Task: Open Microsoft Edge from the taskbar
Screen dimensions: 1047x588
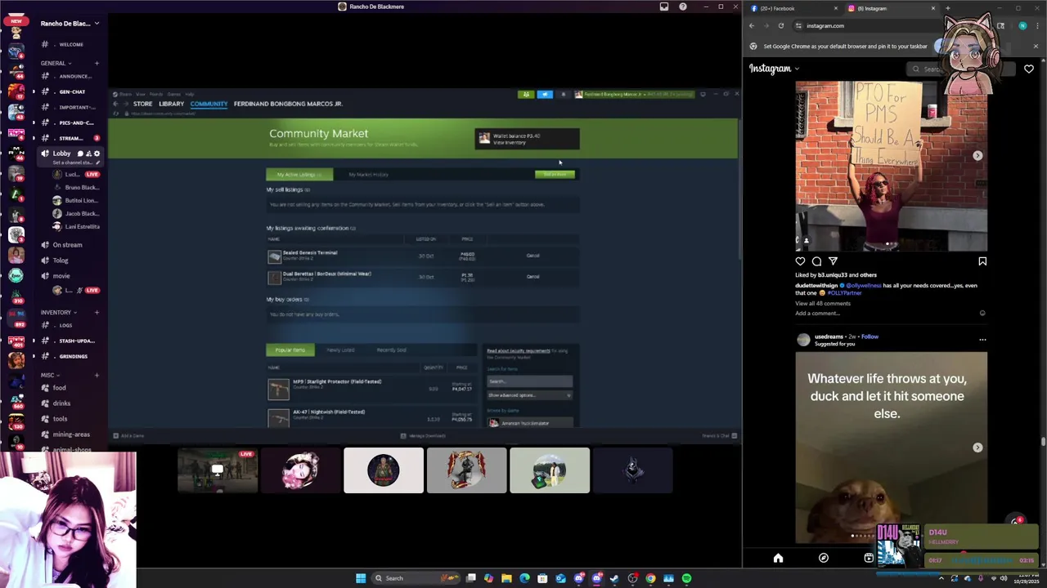Action: [524, 578]
